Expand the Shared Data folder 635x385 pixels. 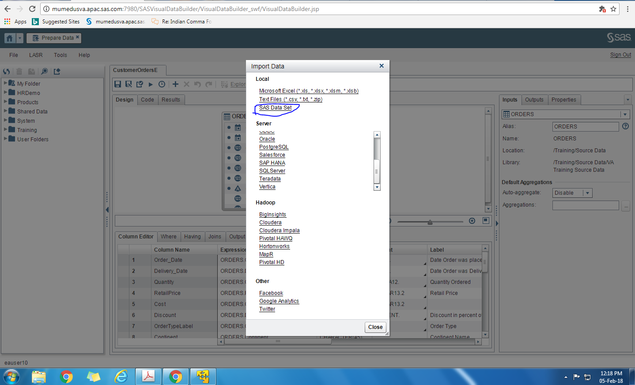[x=6, y=111]
